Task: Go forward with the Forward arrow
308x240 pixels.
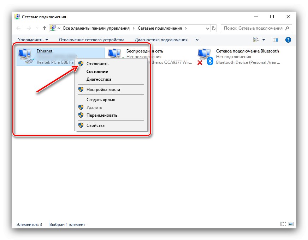Action: (x=29, y=28)
